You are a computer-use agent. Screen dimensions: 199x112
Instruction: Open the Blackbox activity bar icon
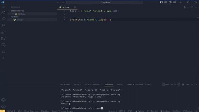(3, 58)
